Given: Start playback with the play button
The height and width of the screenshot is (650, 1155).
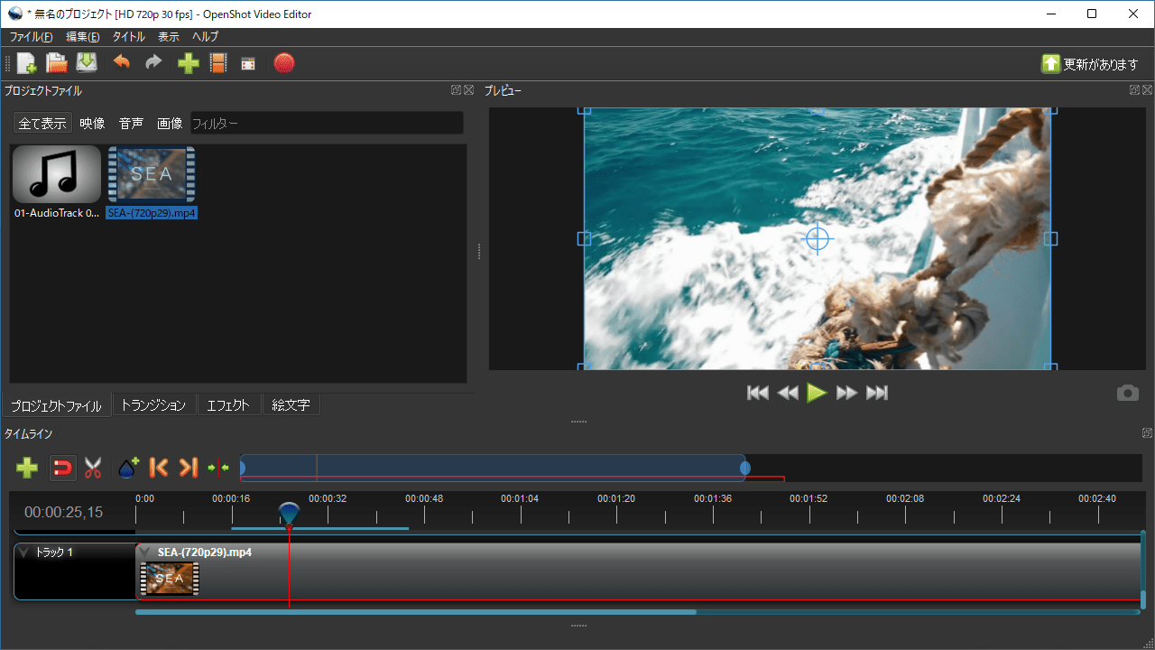Looking at the screenshot, I should [817, 393].
